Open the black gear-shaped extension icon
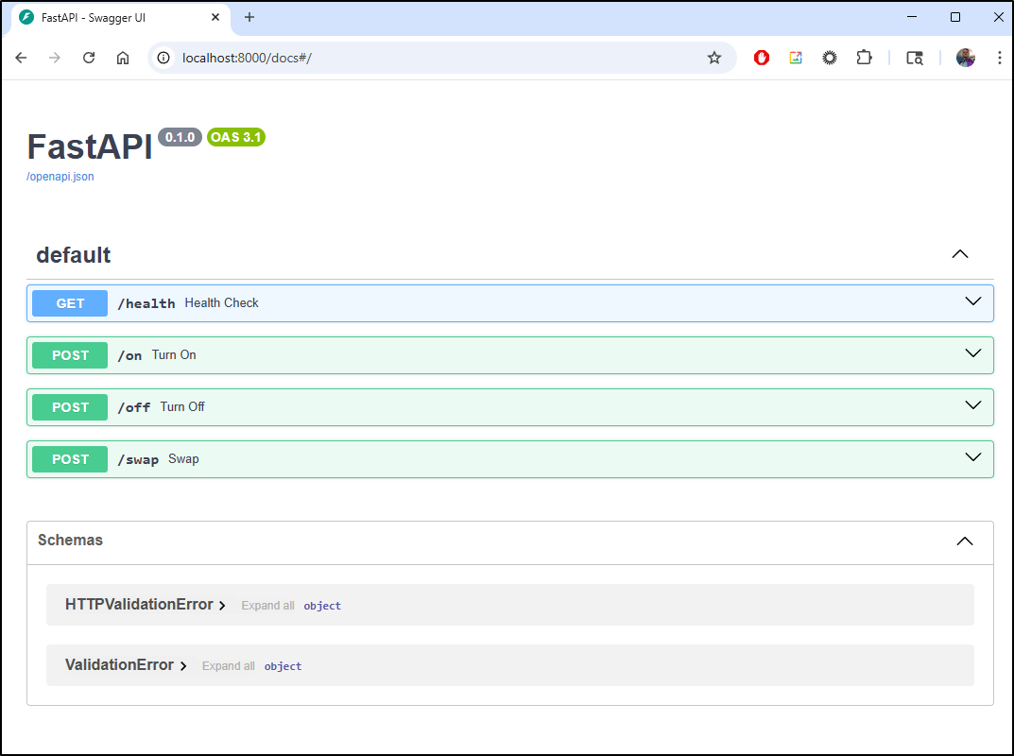 click(830, 58)
